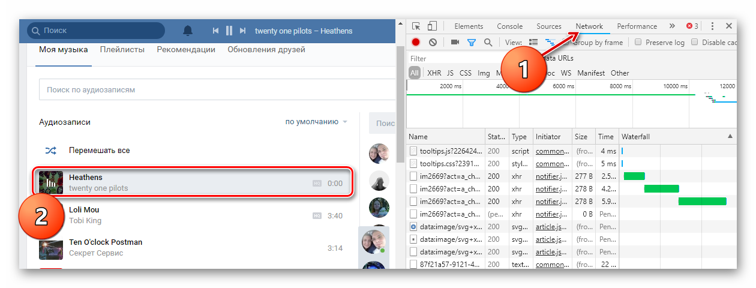Sort requests by the Type column
756x288 pixels.
pos(521,137)
